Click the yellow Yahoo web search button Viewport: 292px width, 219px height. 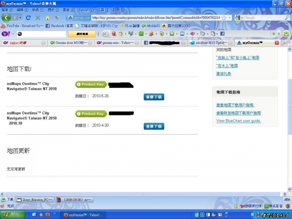coord(82,34)
